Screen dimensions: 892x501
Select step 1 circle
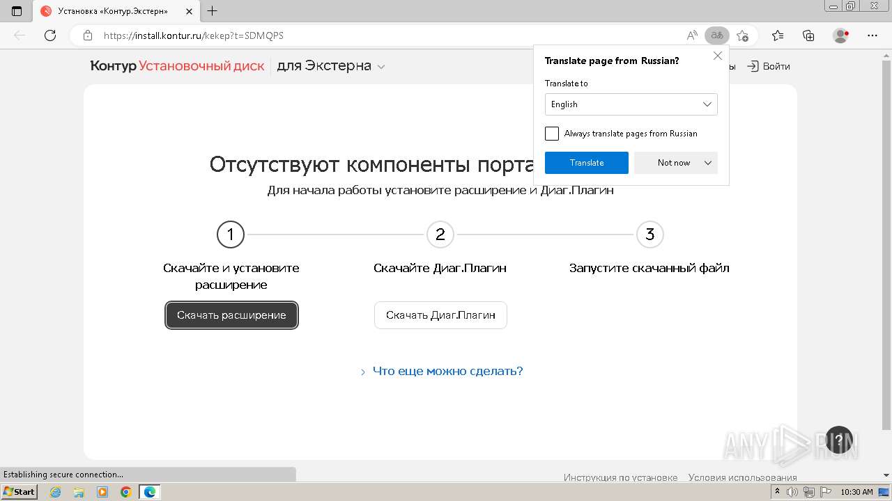coord(231,234)
